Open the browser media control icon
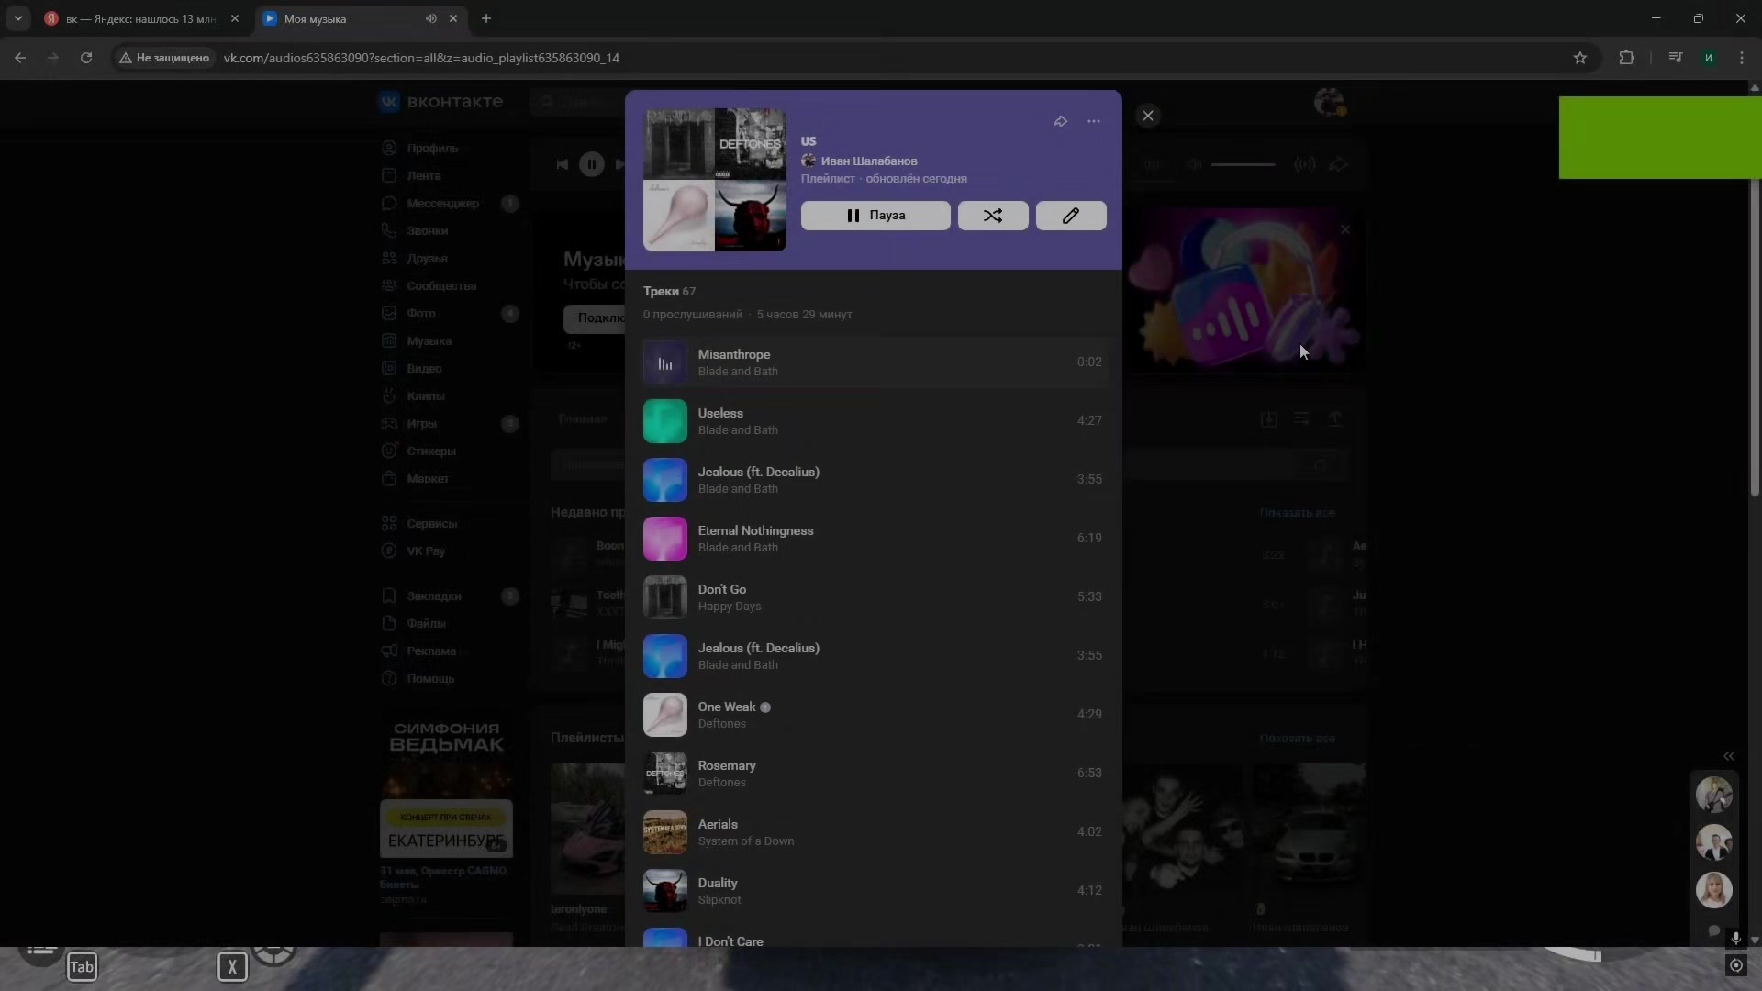 [1676, 58]
